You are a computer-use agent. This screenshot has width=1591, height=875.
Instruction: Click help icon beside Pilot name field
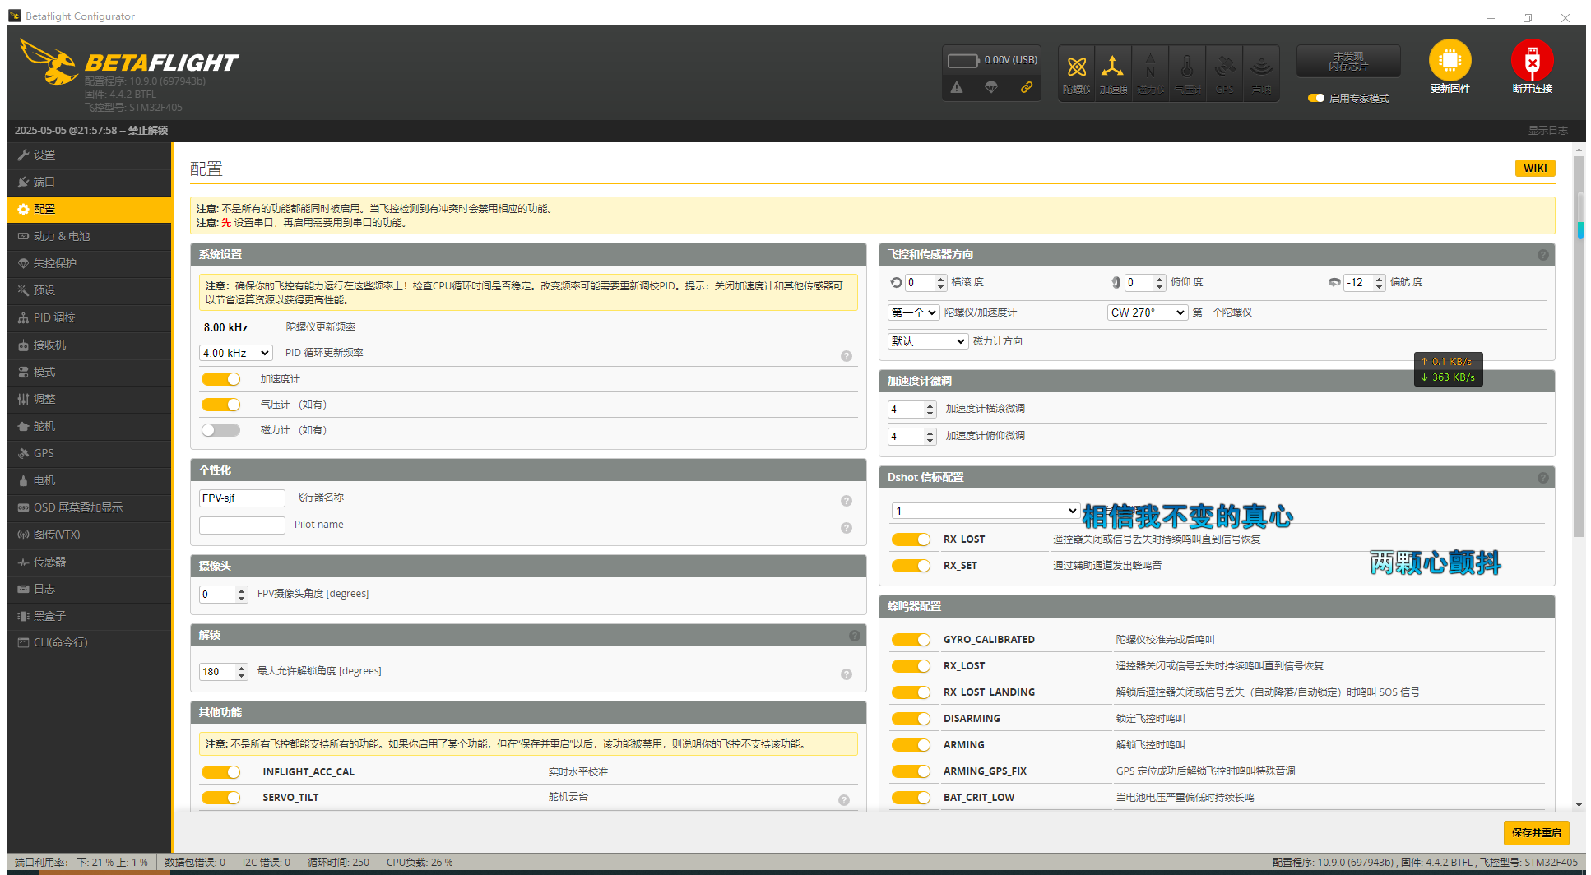(846, 528)
